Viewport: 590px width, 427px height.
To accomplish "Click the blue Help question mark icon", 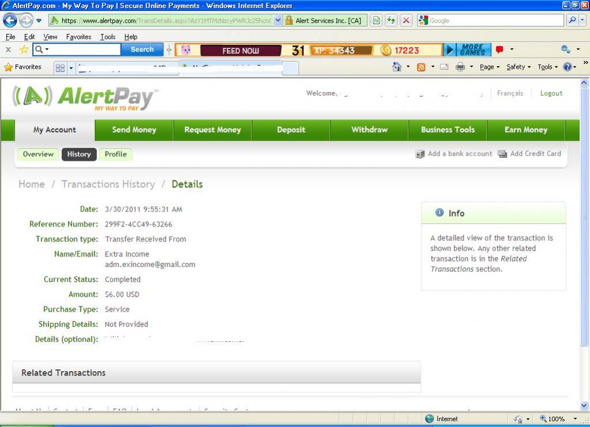I will tap(568, 67).
